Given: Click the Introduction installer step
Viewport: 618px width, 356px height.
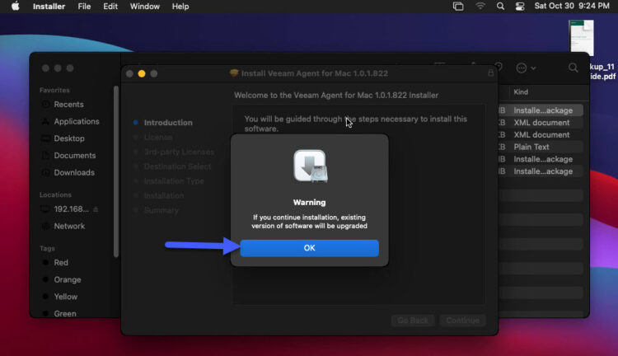Looking at the screenshot, I should [x=168, y=123].
